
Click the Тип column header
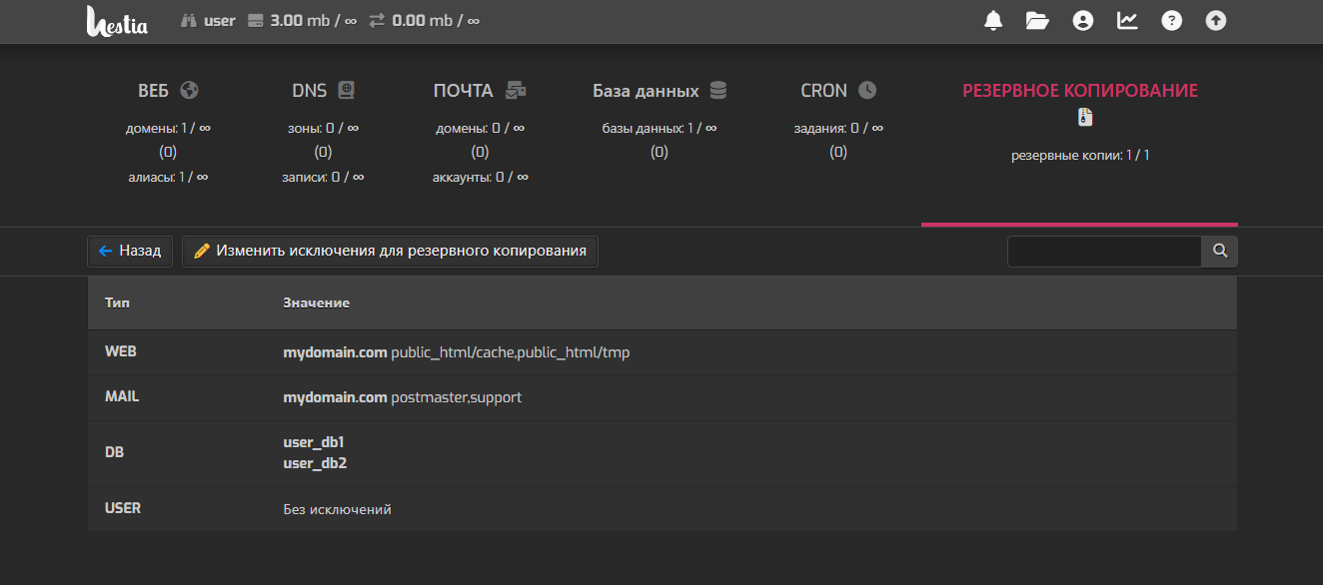coord(117,302)
